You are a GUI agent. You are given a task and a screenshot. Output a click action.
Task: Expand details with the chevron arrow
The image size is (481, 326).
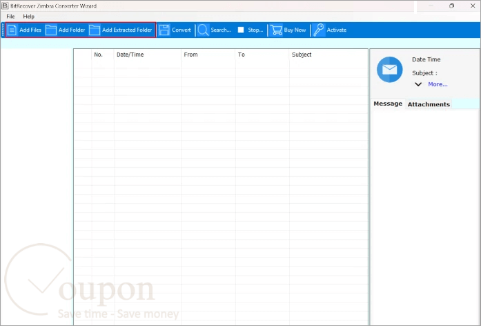click(418, 84)
